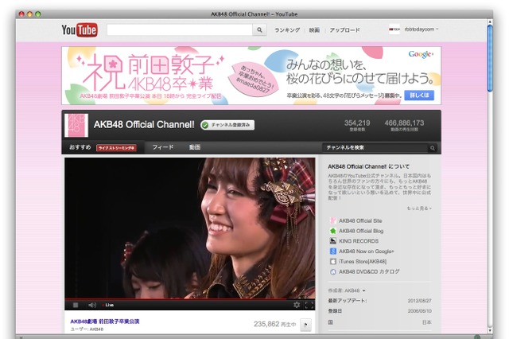Expand description with もっと見る
Image resolution: width=509 pixels, height=339 pixels.
click(419, 208)
